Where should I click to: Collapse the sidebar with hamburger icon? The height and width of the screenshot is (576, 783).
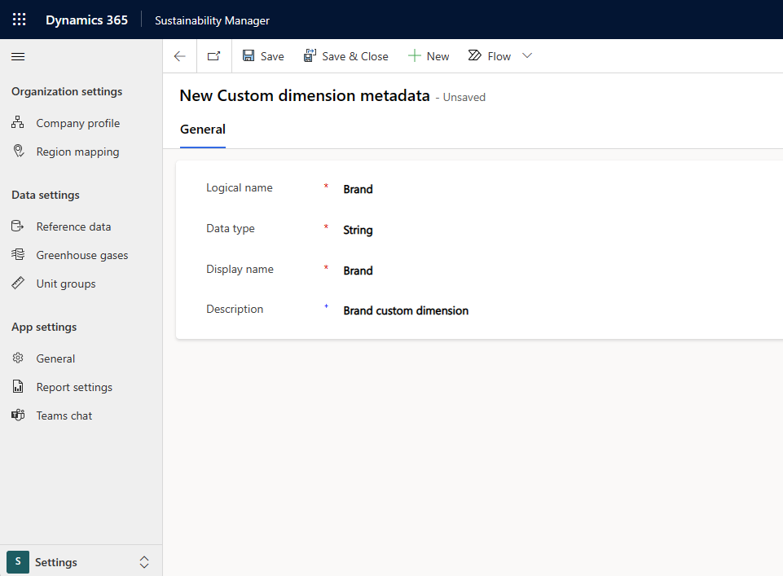pos(18,56)
